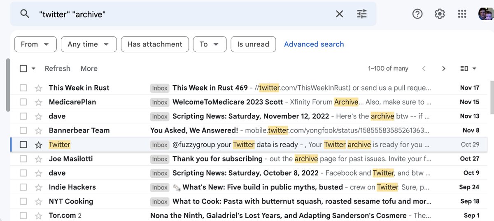
Task: Select the MedicarePlan email checkbox
Action: pos(23,102)
